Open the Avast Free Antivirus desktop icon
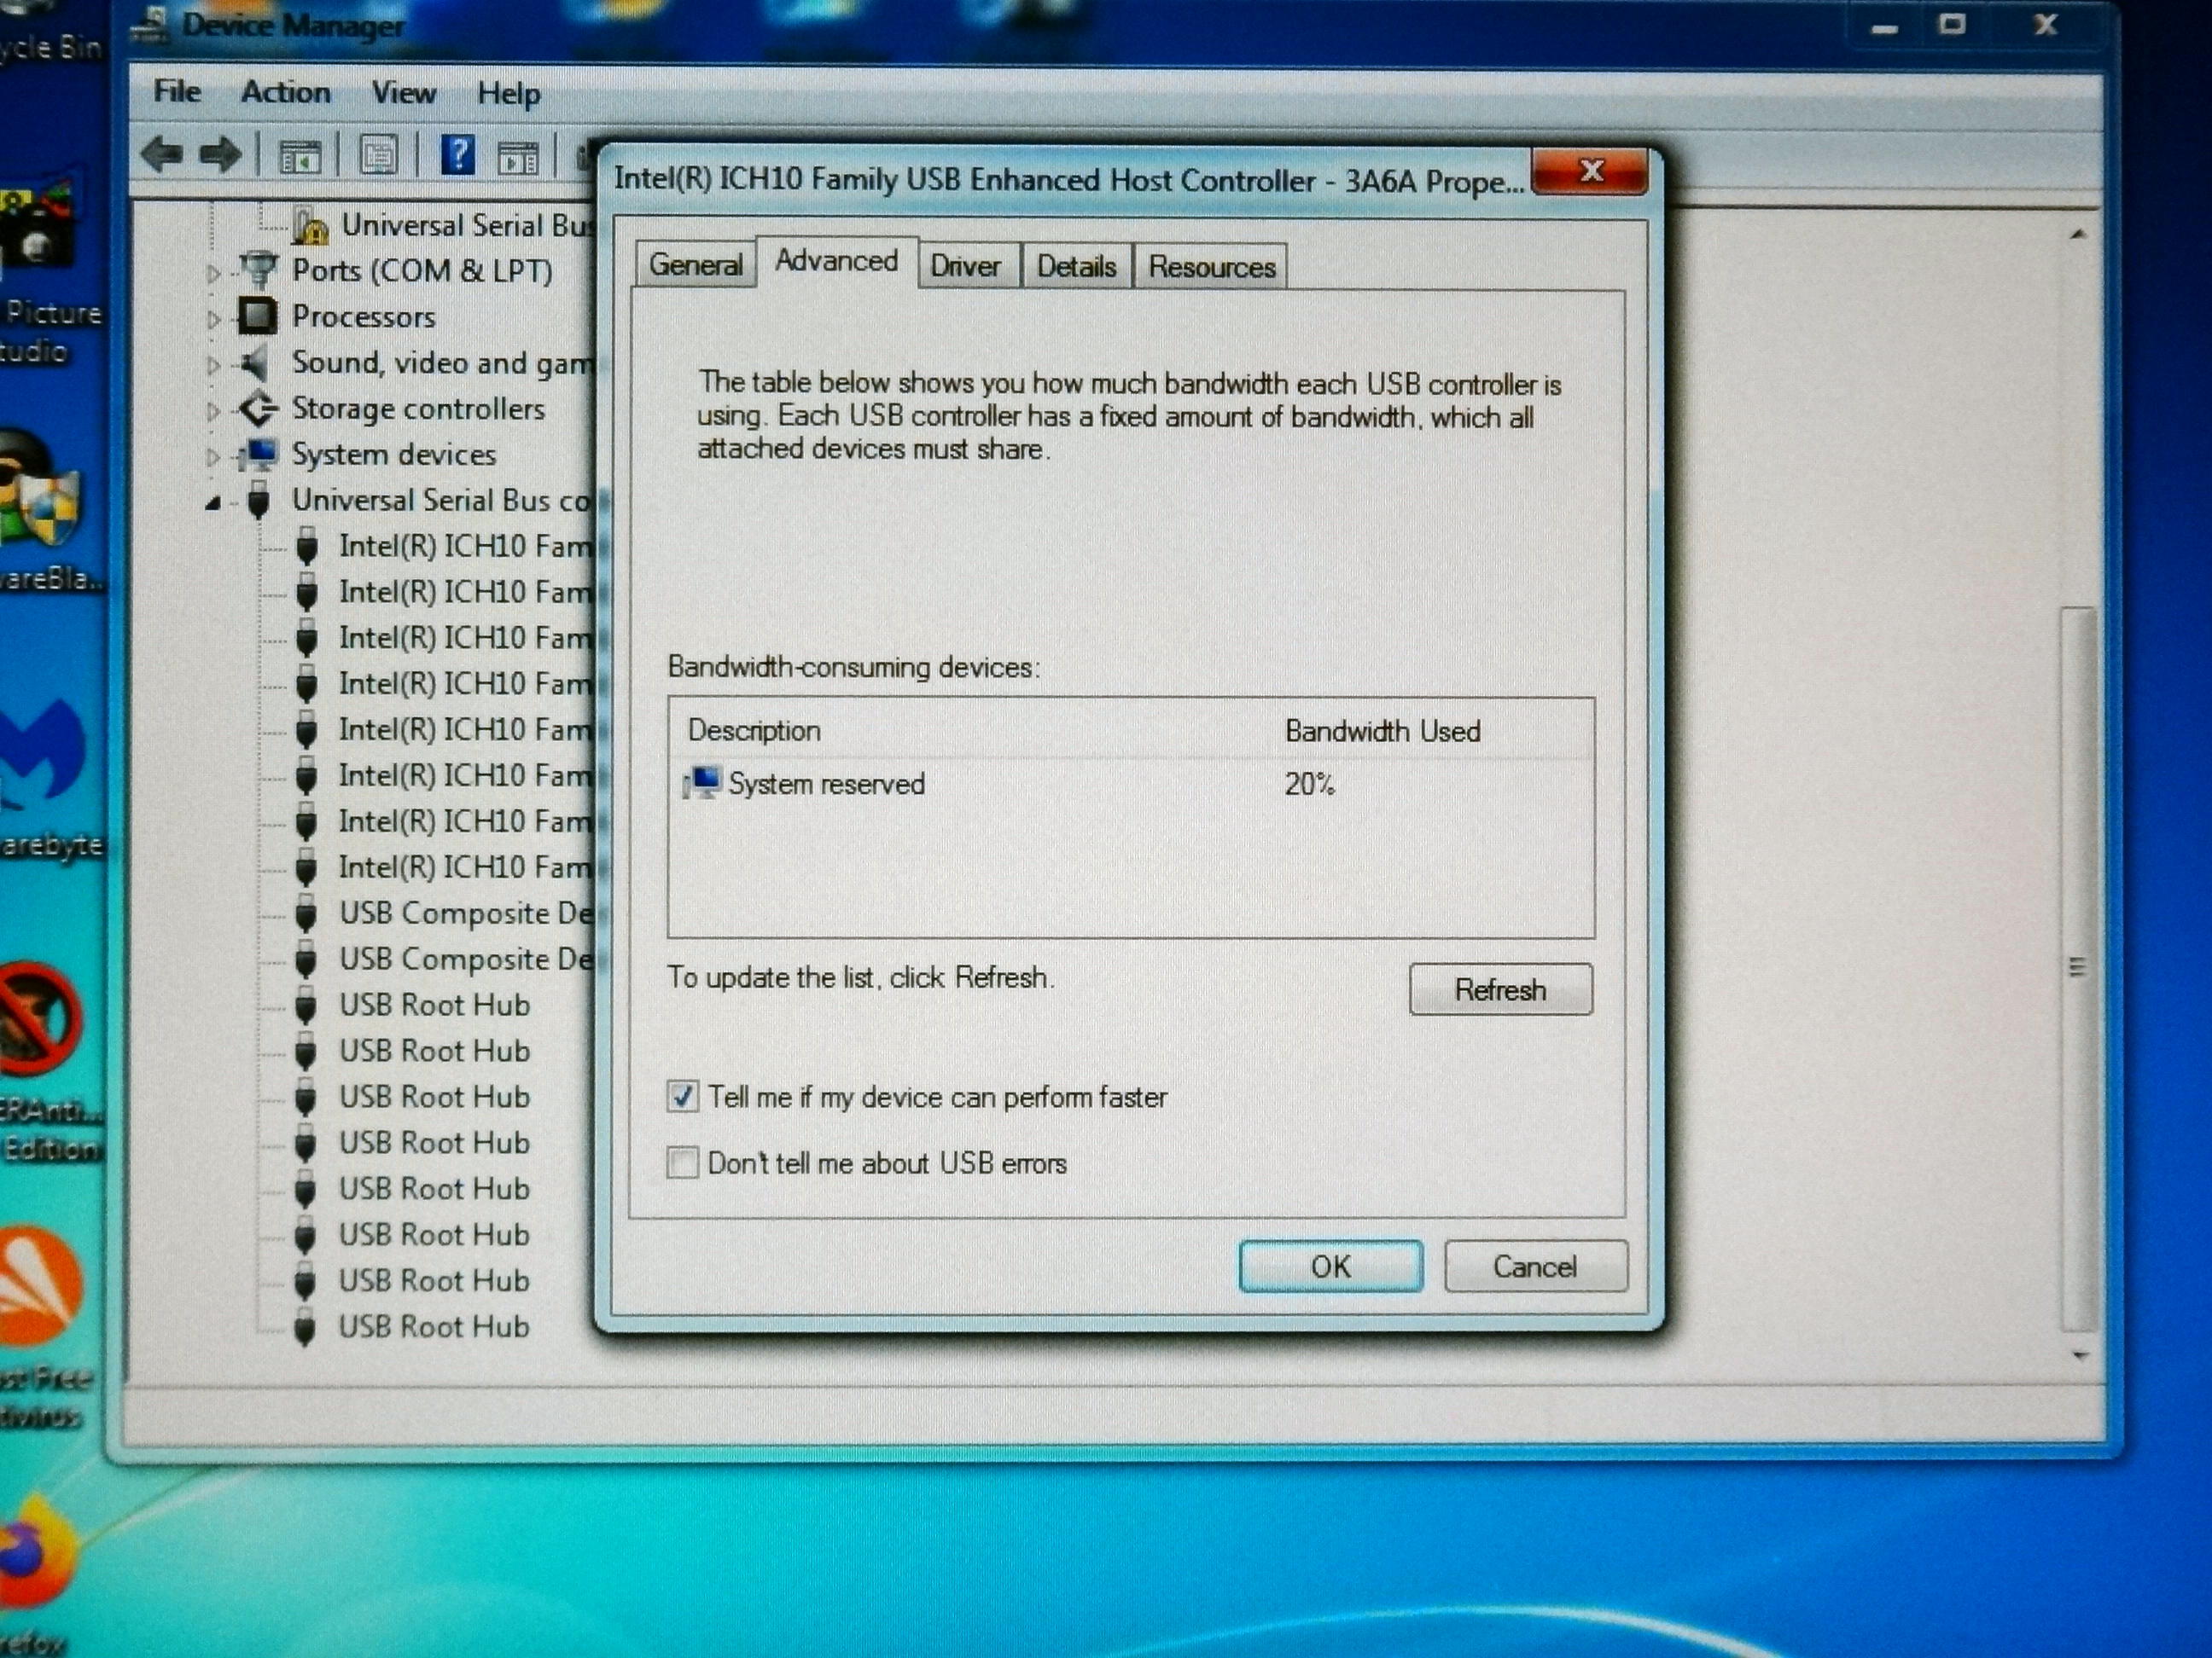The image size is (2212, 1658). (40, 1287)
